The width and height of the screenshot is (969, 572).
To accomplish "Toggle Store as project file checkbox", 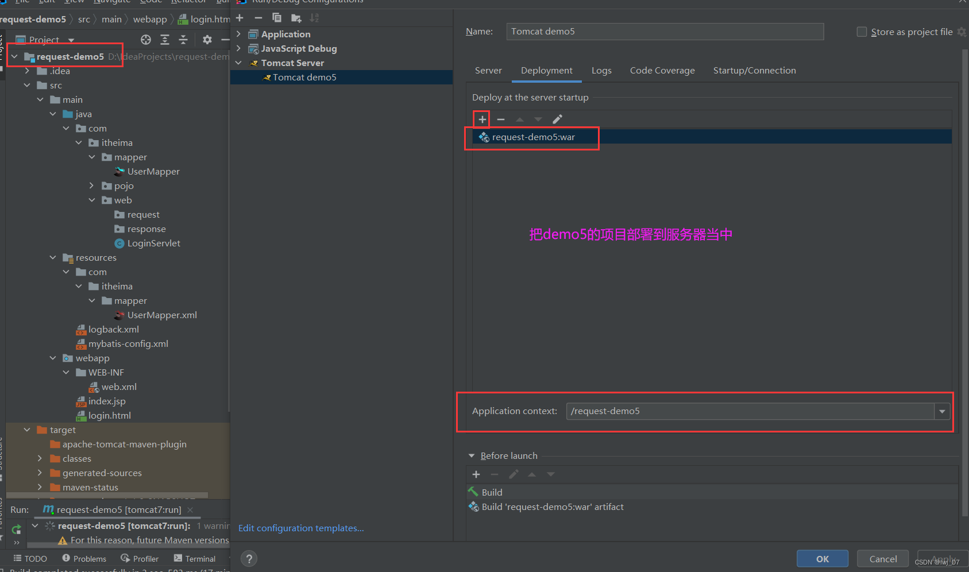I will pyautogui.click(x=862, y=32).
